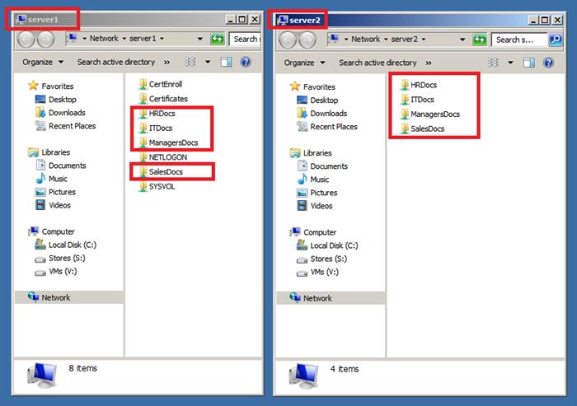Select Desktop in server1 navigation pane
577x406 pixels.
click(55, 100)
